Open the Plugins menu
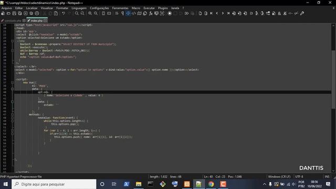 pos(163,8)
